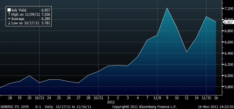Click the Low on 10/17/11 legend text
The image size is (234, 109).
coord(25,23)
